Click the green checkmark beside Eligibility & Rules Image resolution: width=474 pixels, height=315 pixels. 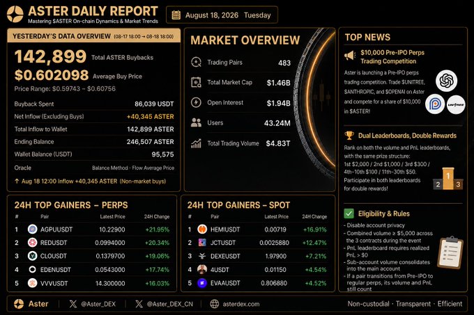tap(349, 213)
